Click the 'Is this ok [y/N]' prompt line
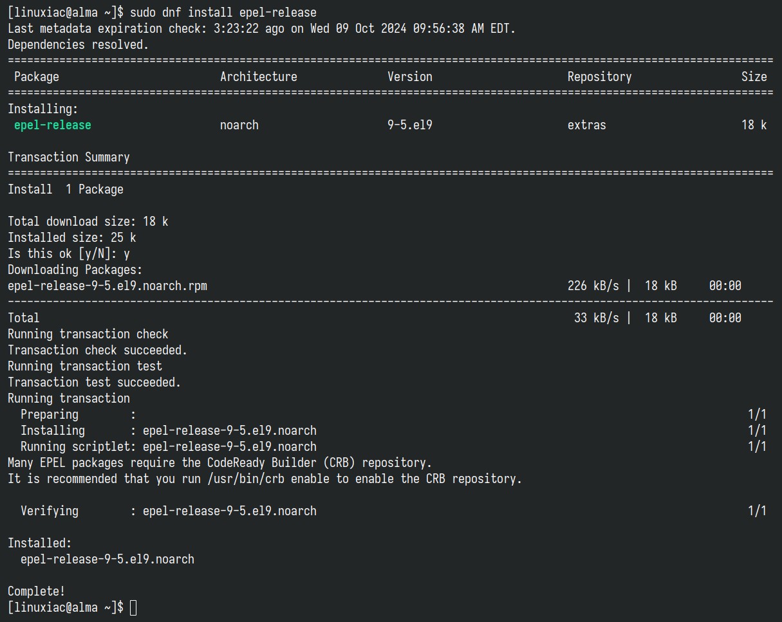The height and width of the screenshot is (622, 782). click(69, 253)
